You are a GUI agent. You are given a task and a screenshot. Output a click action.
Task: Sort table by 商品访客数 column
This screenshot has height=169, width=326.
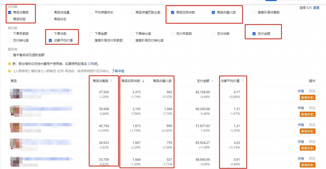(112, 81)
